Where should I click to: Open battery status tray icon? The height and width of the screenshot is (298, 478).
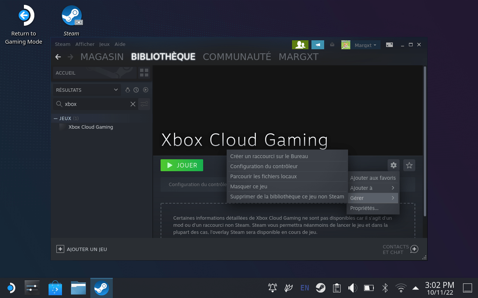369,288
